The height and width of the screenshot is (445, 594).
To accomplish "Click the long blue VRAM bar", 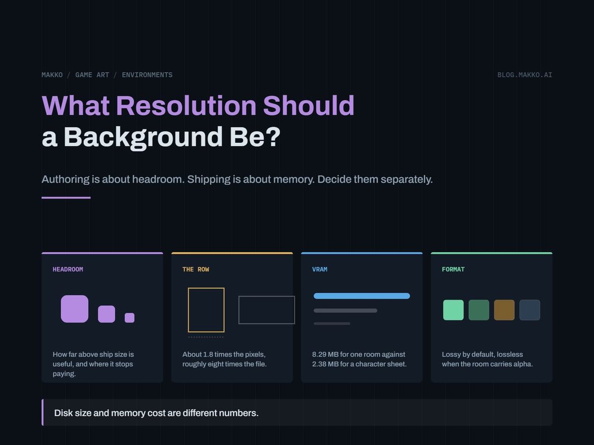I will pyautogui.click(x=362, y=296).
